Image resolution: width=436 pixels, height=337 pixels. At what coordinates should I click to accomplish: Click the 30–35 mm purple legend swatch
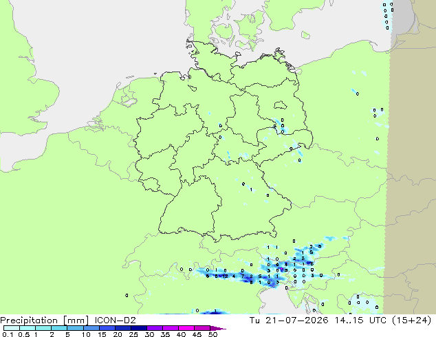(x=154, y=328)
